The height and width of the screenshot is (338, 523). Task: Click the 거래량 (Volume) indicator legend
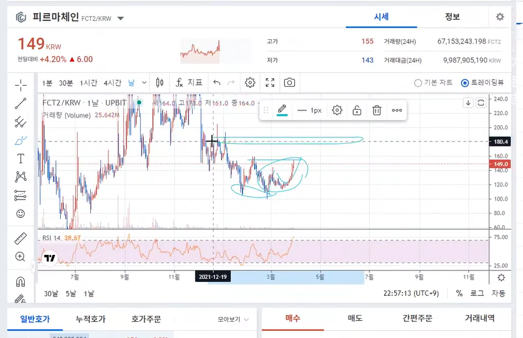(66, 115)
